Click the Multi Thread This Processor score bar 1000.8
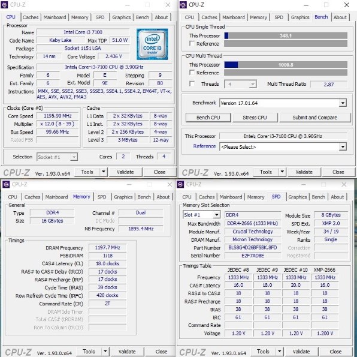357x357 pixels. [x=286, y=65]
